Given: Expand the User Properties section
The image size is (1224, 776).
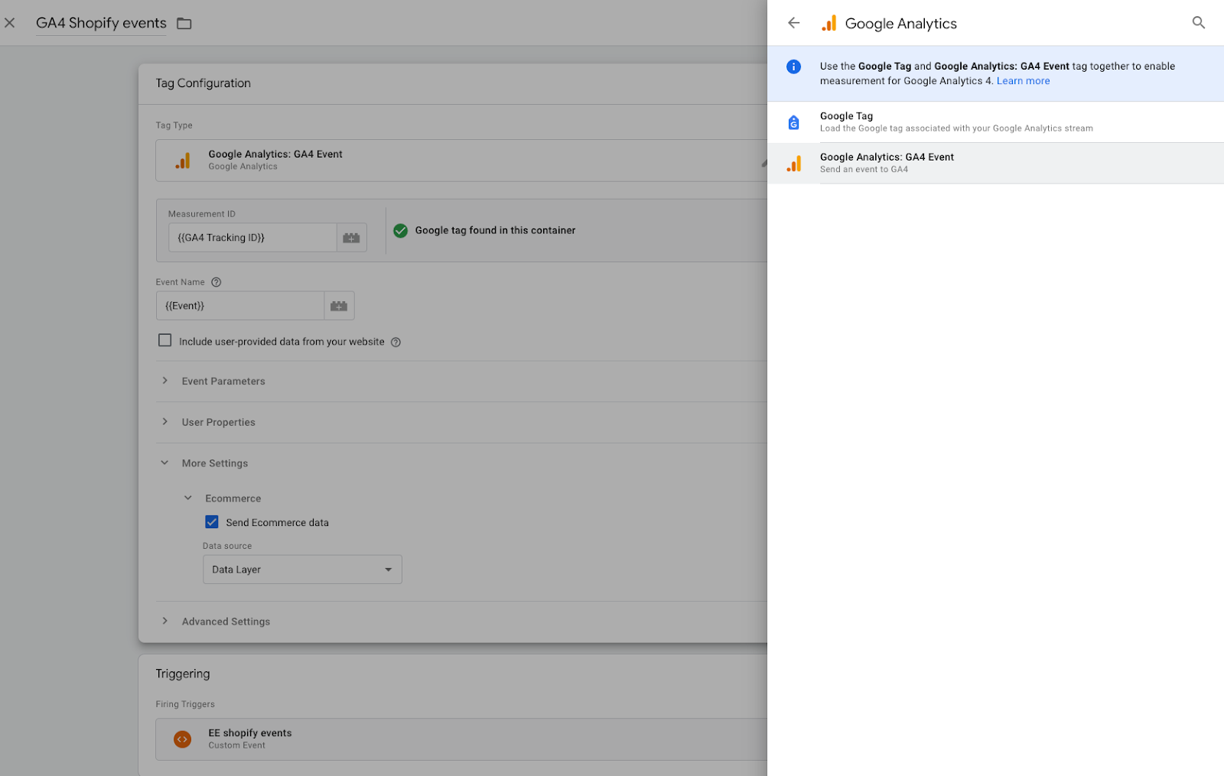Looking at the screenshot, I should point(218,422).
